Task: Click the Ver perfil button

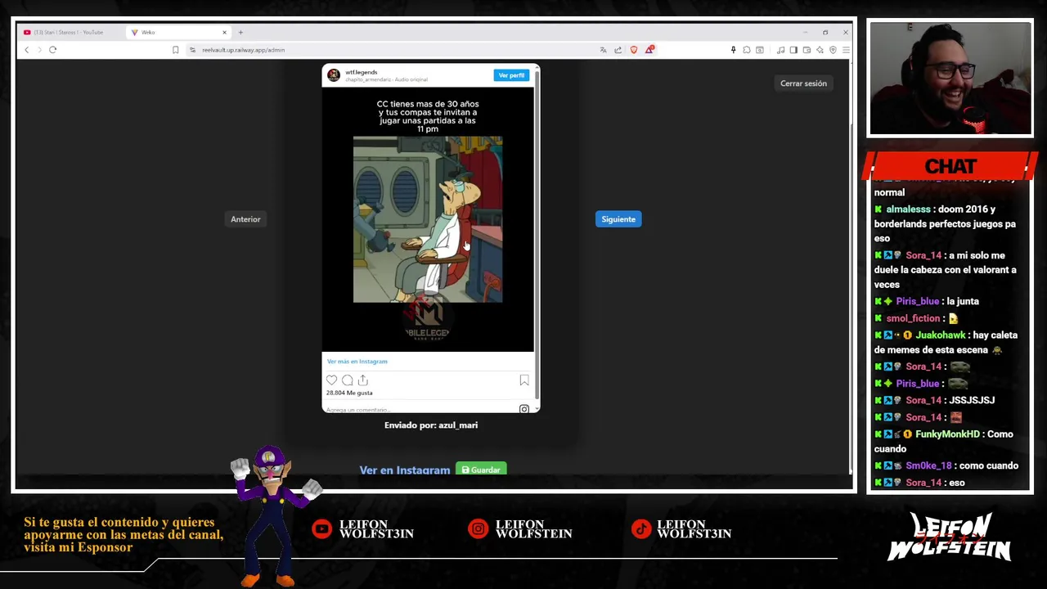Action: [511, 75]
